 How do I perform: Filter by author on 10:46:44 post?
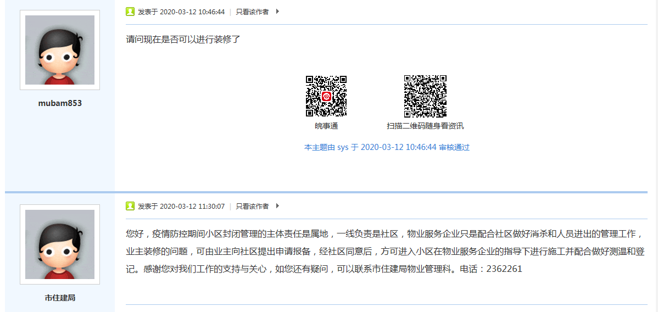[252, 12]
